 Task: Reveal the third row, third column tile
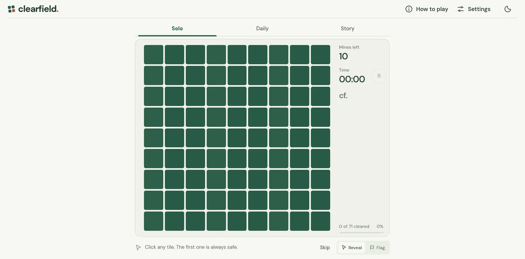coord(196,97)
